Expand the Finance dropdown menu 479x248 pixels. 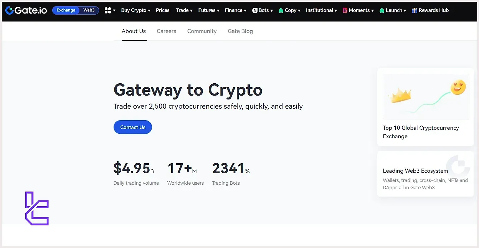236,10
